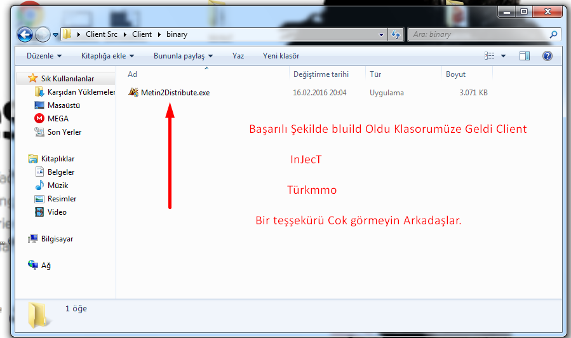Click the Video filmstrip icon
This screenshot has height=338, width=571.
39,212
